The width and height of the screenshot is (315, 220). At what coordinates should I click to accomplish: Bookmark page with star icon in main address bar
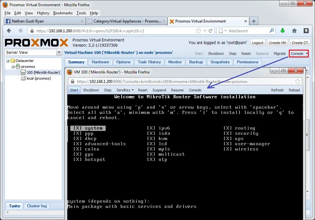199,31
